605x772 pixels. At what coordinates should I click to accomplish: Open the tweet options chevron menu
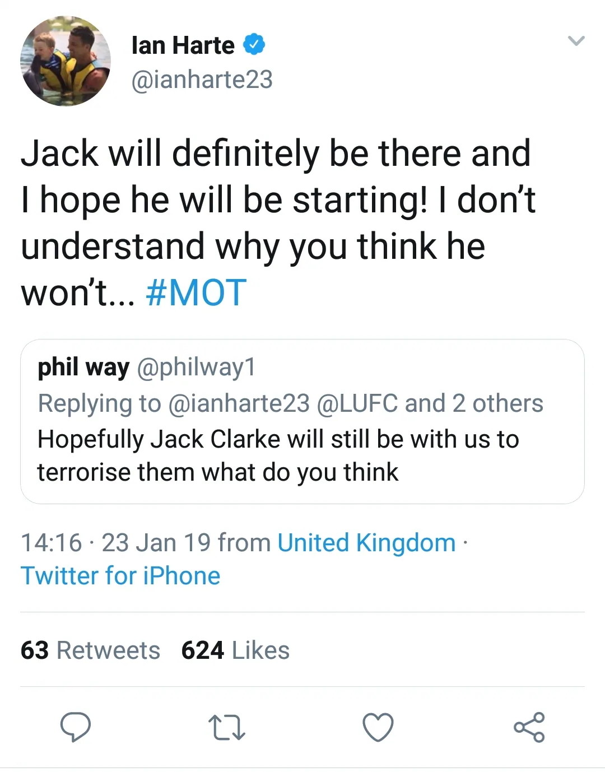pyautogui.click(x=576, y=41)
